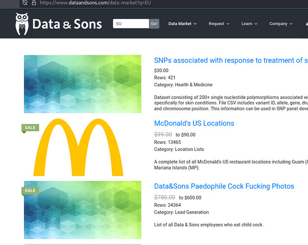The width and height of the screenshot is (308, 245).
Task: Click the struck-through $99.00 price
Action: [163, 134]
